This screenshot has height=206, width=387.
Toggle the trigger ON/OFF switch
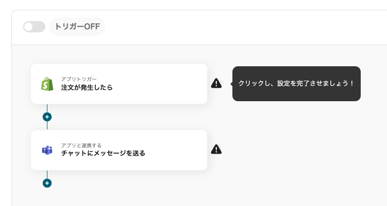click(x=34, y=27)
